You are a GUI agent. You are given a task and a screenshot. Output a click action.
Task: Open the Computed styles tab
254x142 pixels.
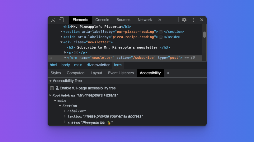pos(75,73)
